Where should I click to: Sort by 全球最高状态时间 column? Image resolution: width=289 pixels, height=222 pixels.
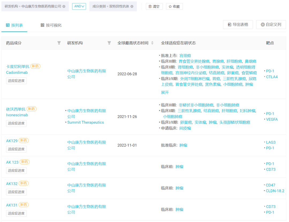pyautogui.click(x=152, y=43)
